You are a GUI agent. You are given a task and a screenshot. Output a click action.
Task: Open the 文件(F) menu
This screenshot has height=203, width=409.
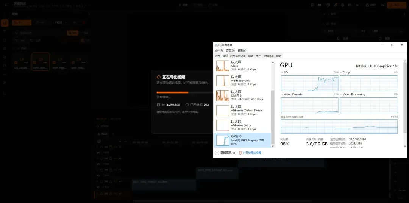(219, 50)
